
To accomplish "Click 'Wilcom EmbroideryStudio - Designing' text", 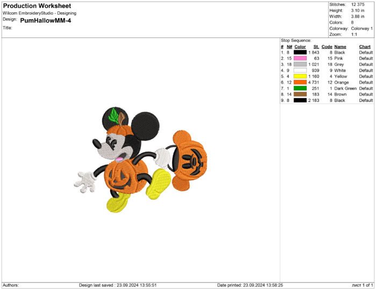I will pyautogui.click(x=40, y=13).
